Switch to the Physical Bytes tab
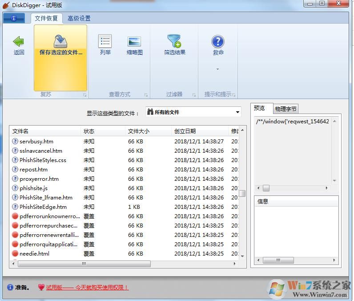354x301 pixels. 286,109
